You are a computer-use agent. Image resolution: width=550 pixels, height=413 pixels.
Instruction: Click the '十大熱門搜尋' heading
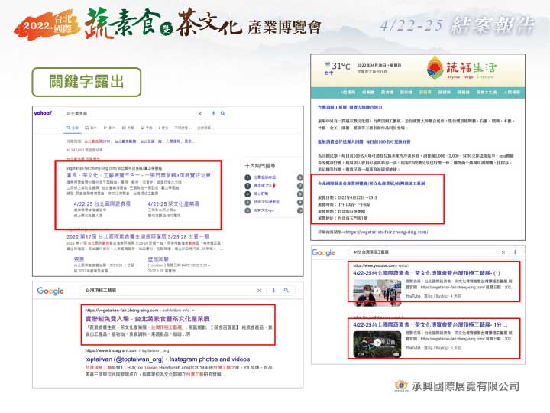click(x=260, y=166)
